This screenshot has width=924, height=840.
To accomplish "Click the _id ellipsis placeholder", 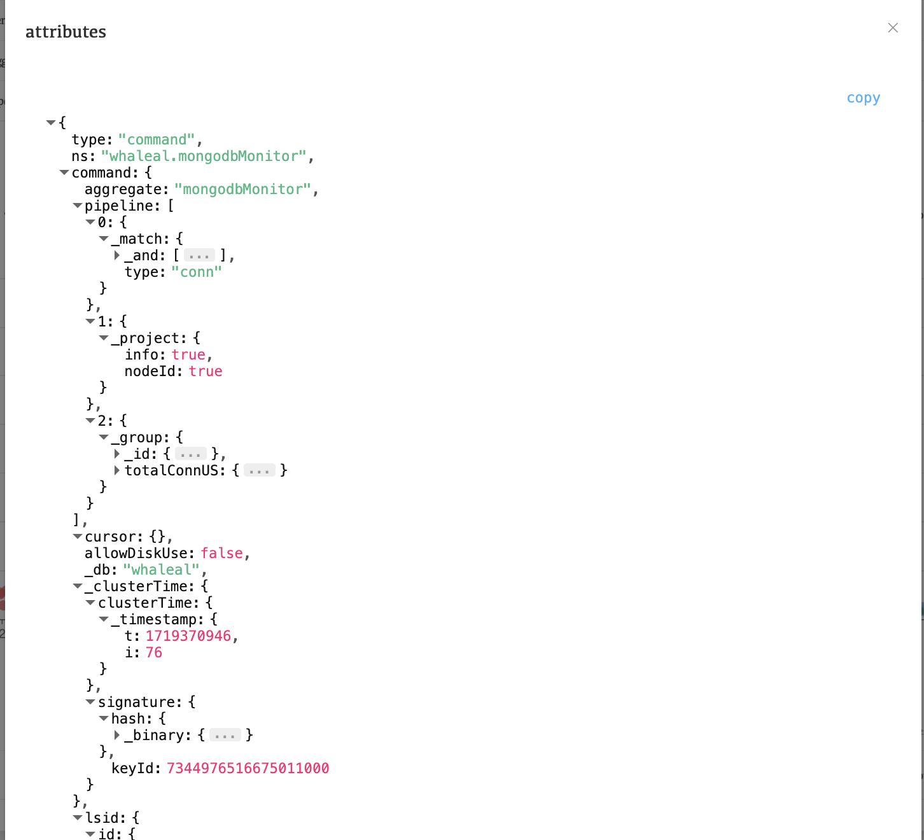I will pyautogui.click(x=191, y=454).
